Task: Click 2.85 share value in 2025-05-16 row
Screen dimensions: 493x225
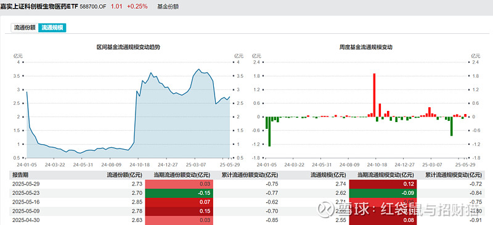Action: pos(137,202)
